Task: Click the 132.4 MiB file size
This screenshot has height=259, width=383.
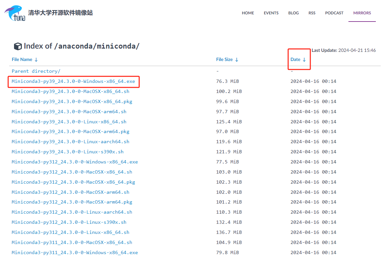Action: tap(229, 222)
